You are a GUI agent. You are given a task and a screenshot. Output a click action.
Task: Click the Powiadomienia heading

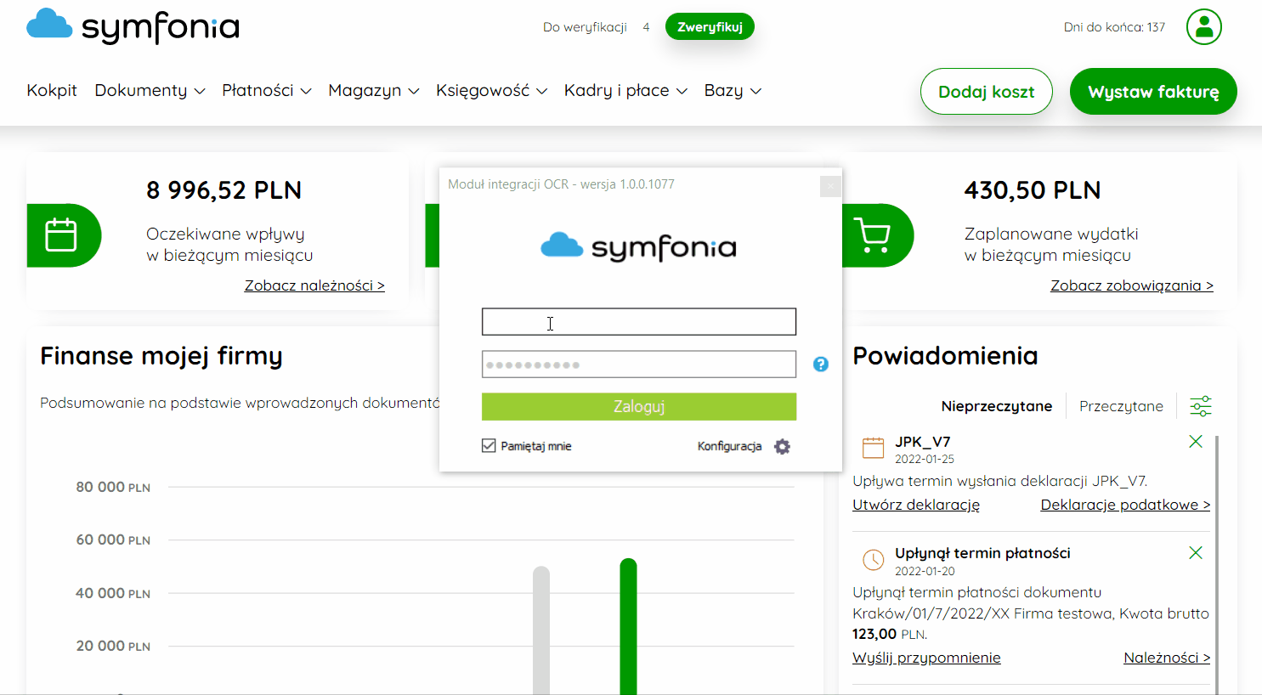click(x=945, y=356)
